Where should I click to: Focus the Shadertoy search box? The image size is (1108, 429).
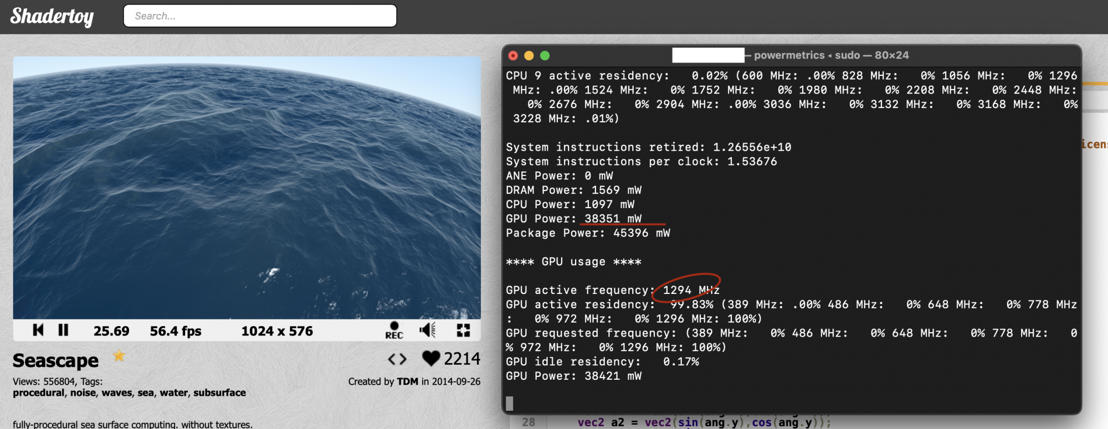[x=260, y=15]
